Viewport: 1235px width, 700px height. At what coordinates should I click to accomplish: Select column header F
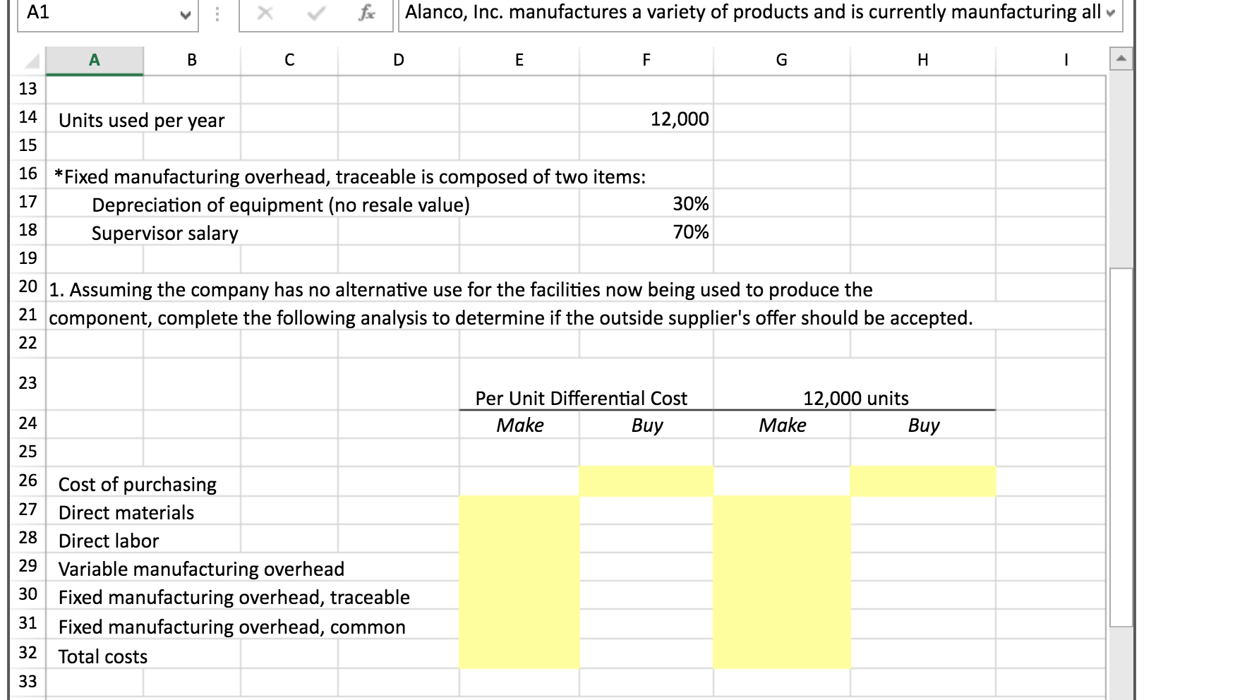pyautogui.click(x=646, y=60)
